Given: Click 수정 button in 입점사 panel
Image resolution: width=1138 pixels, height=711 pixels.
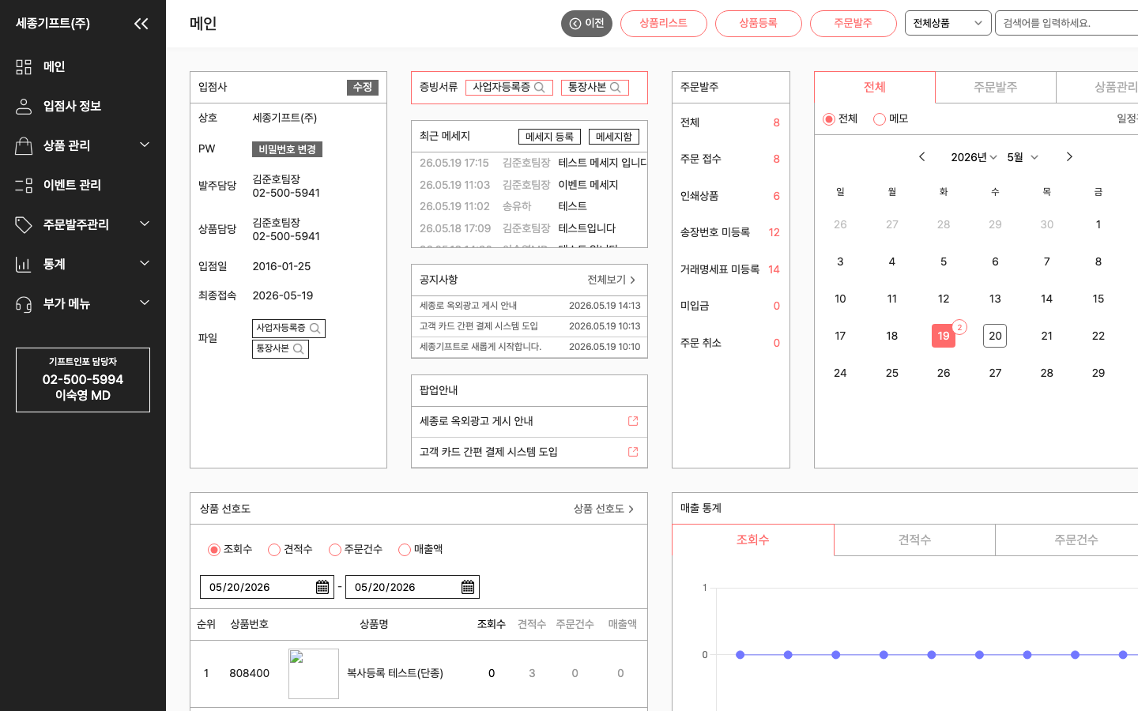Looking at the screenshot, I should pos(363,88).
